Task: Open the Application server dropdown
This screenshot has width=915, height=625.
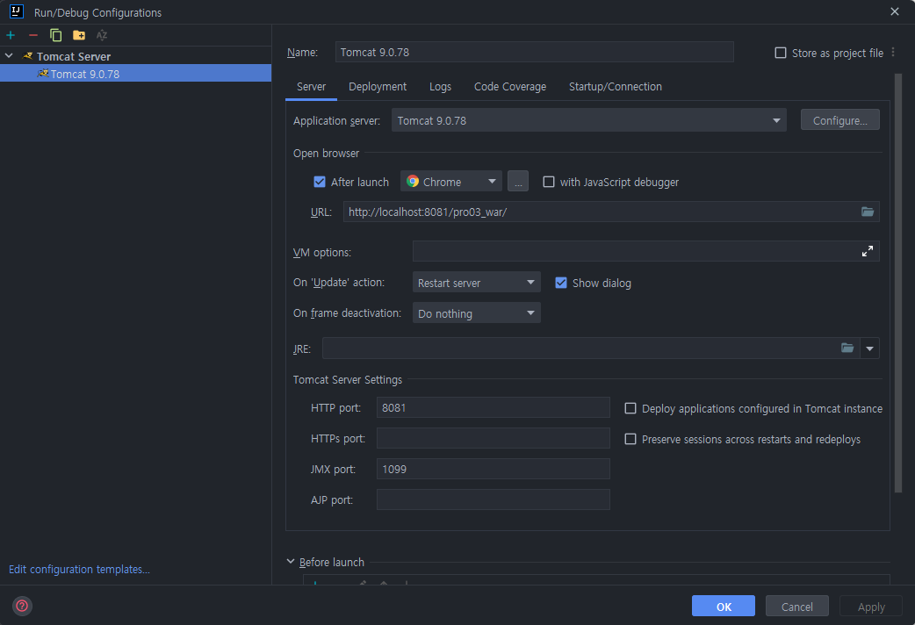Action: 589,120
